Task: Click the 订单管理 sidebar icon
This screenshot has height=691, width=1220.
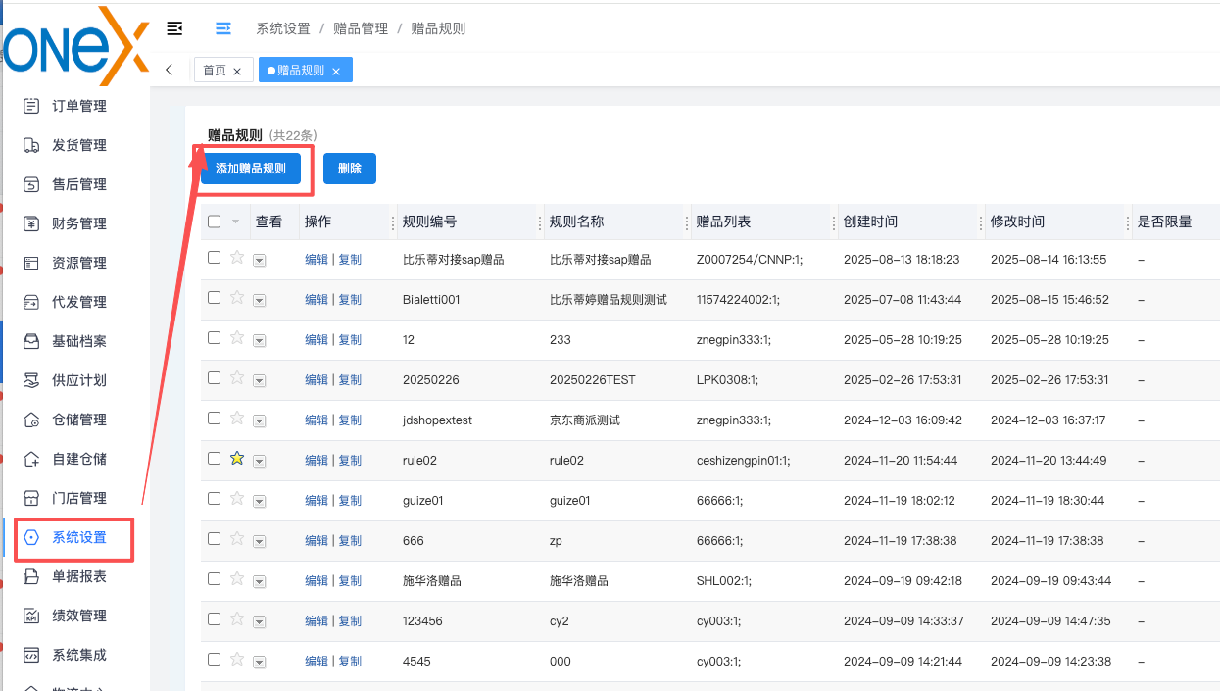Action: pos(31,106)
